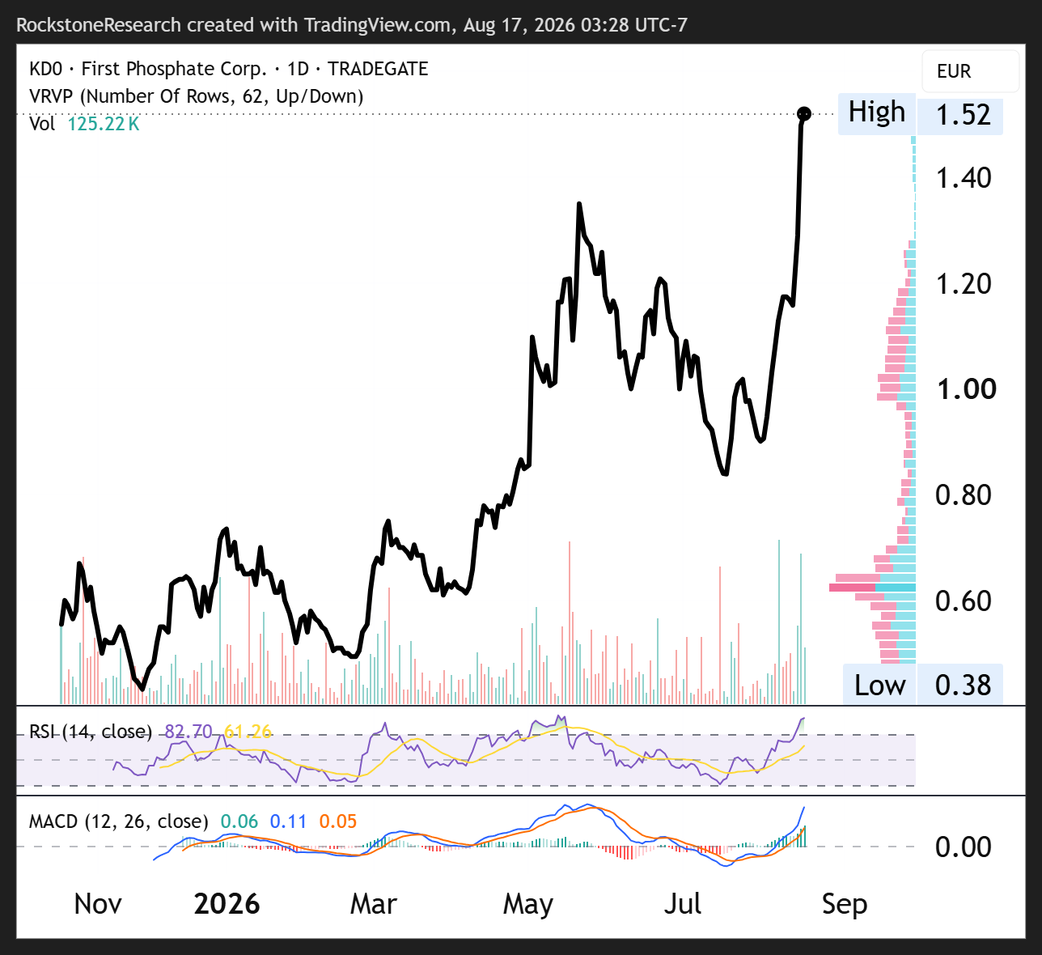Select the High 1.52 price label

[x=921, y=113]
